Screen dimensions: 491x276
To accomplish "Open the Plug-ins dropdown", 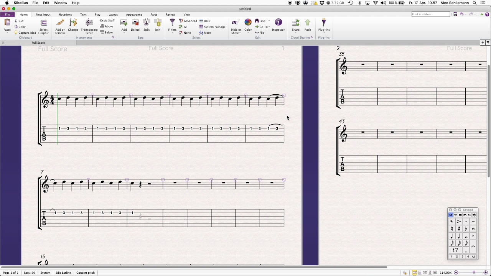I will [x=324, y=26].
